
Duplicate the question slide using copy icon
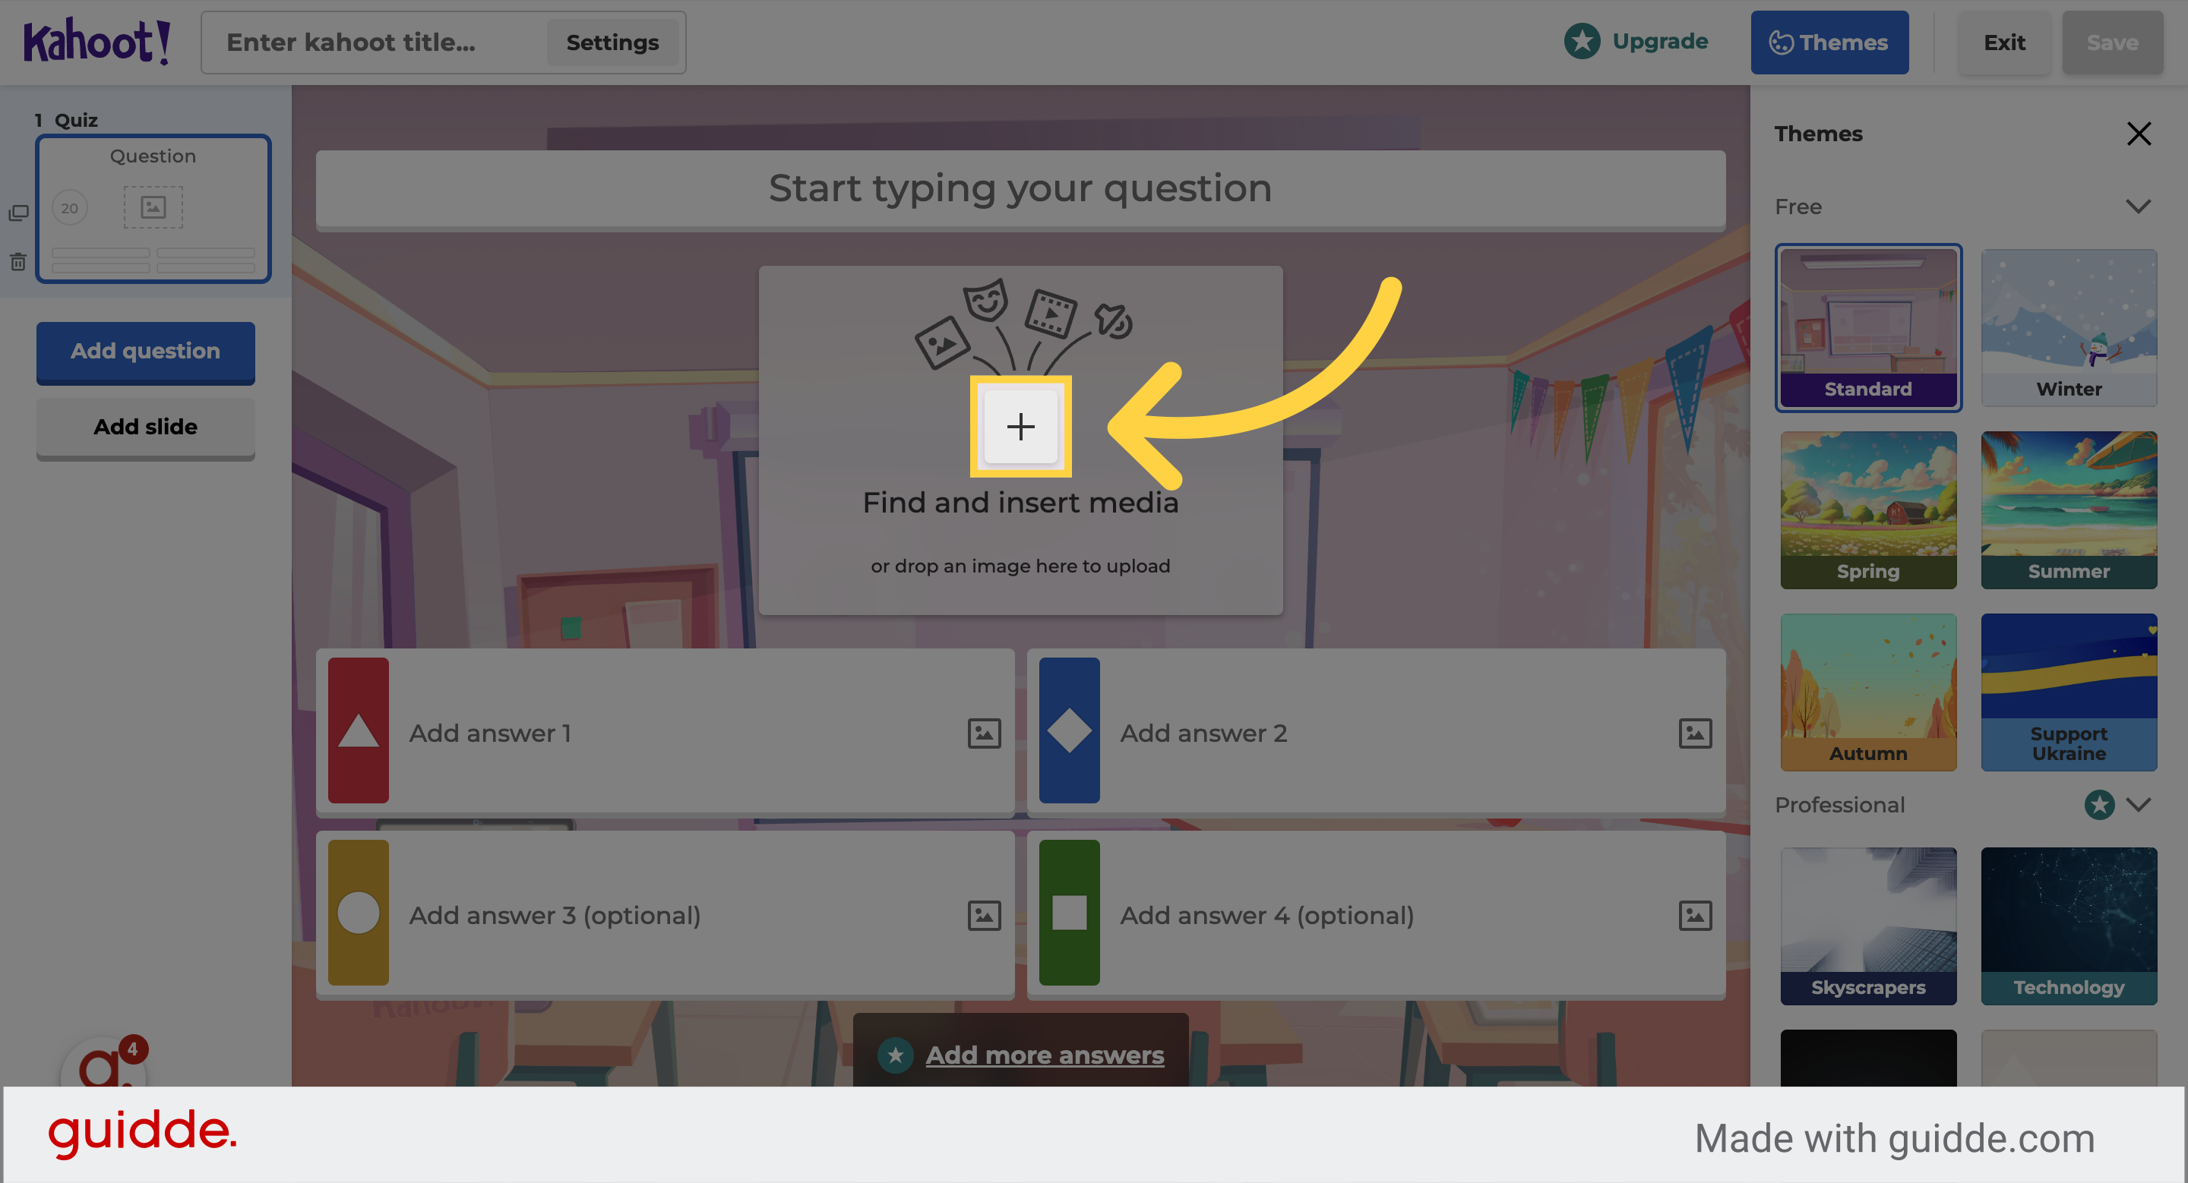(x=17, y=212)
